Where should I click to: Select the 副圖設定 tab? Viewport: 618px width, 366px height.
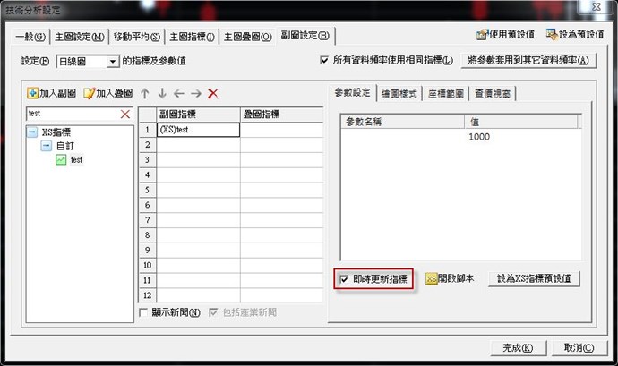point(305,36)
